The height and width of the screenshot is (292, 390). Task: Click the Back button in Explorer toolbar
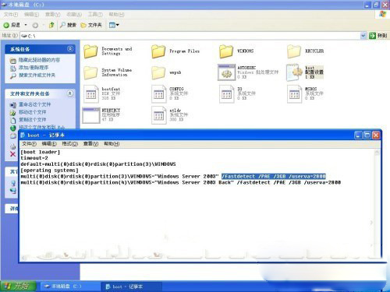click(12, 25)
